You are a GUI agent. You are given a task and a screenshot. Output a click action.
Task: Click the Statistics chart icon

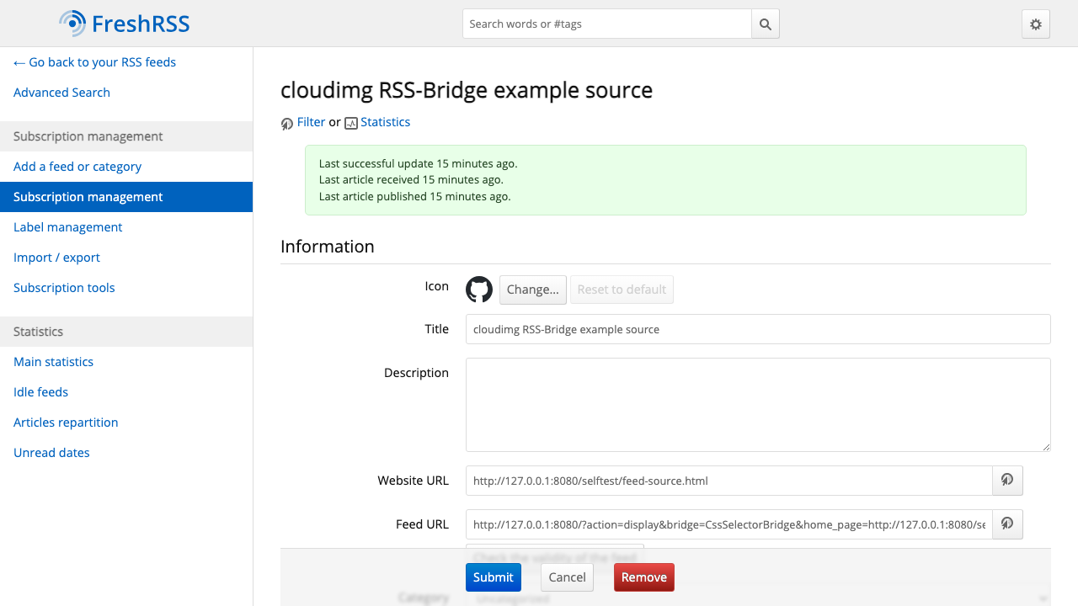tap(351, 123)
